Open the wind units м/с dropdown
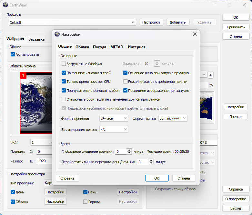Viewport: 252px width, 215px height. click(114, 129)
